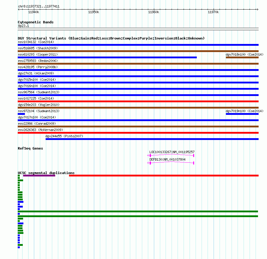Image resolution: width=267 pixels, height=259 pixels.
Task: Open variant nsv428195 (Perry2008b)
Action: 38,67
